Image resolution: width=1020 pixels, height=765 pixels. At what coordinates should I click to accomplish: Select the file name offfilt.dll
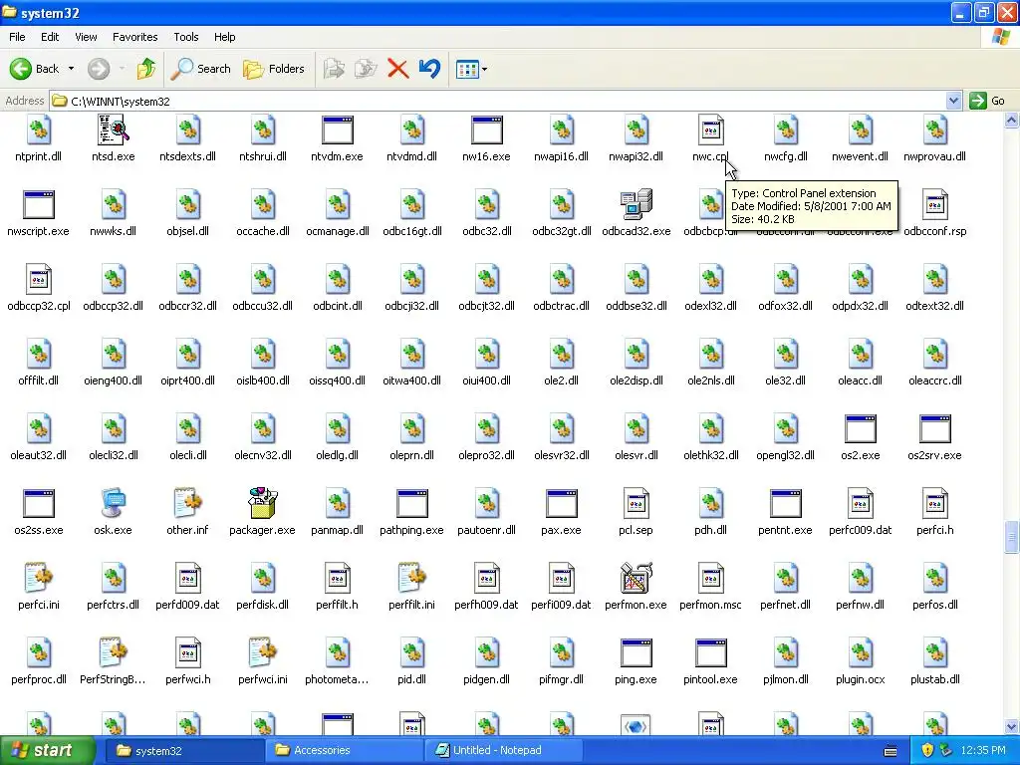point(39,381)
